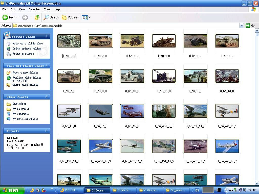Click the scroll down arrow of the file list

[x=257, y=183]
